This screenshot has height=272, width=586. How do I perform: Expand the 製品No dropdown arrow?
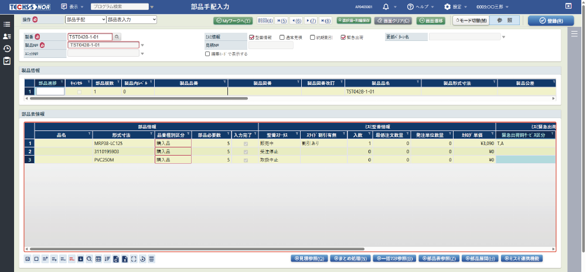[x=142, y=45]
